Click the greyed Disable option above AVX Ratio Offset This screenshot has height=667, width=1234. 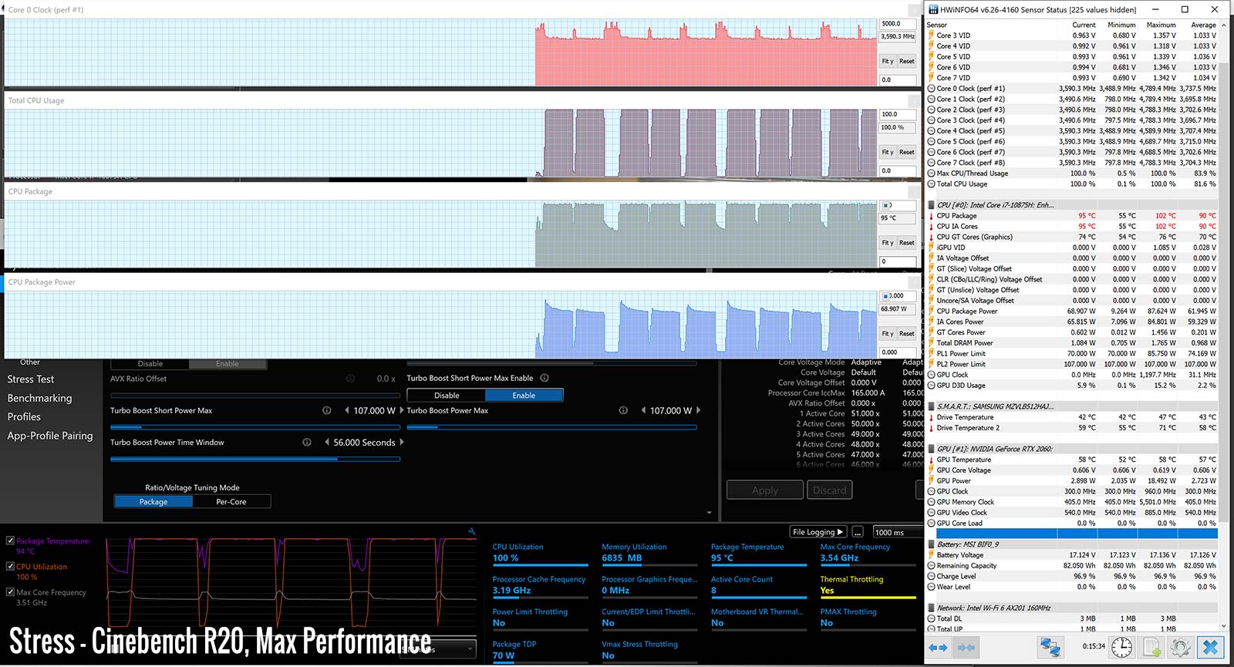click(150, 364)
